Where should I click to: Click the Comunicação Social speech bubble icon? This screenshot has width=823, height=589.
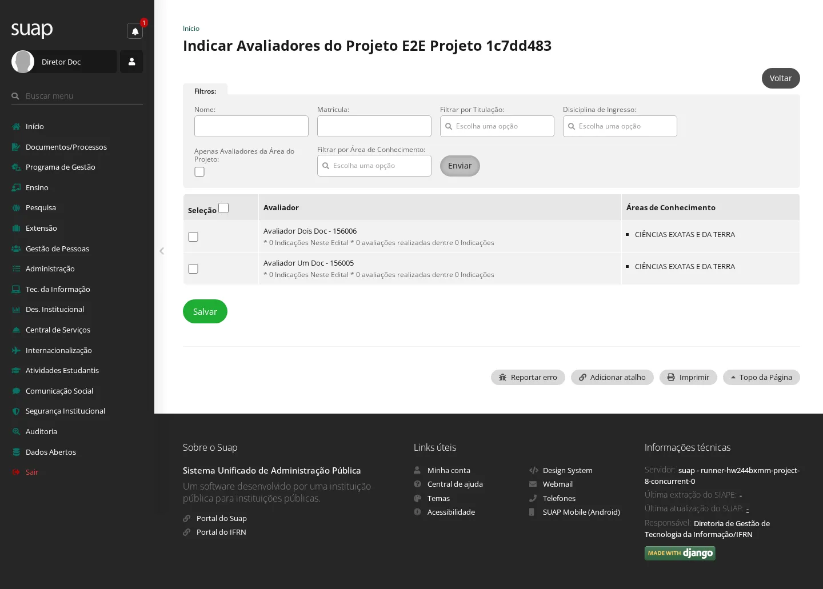tap(16, 391)
